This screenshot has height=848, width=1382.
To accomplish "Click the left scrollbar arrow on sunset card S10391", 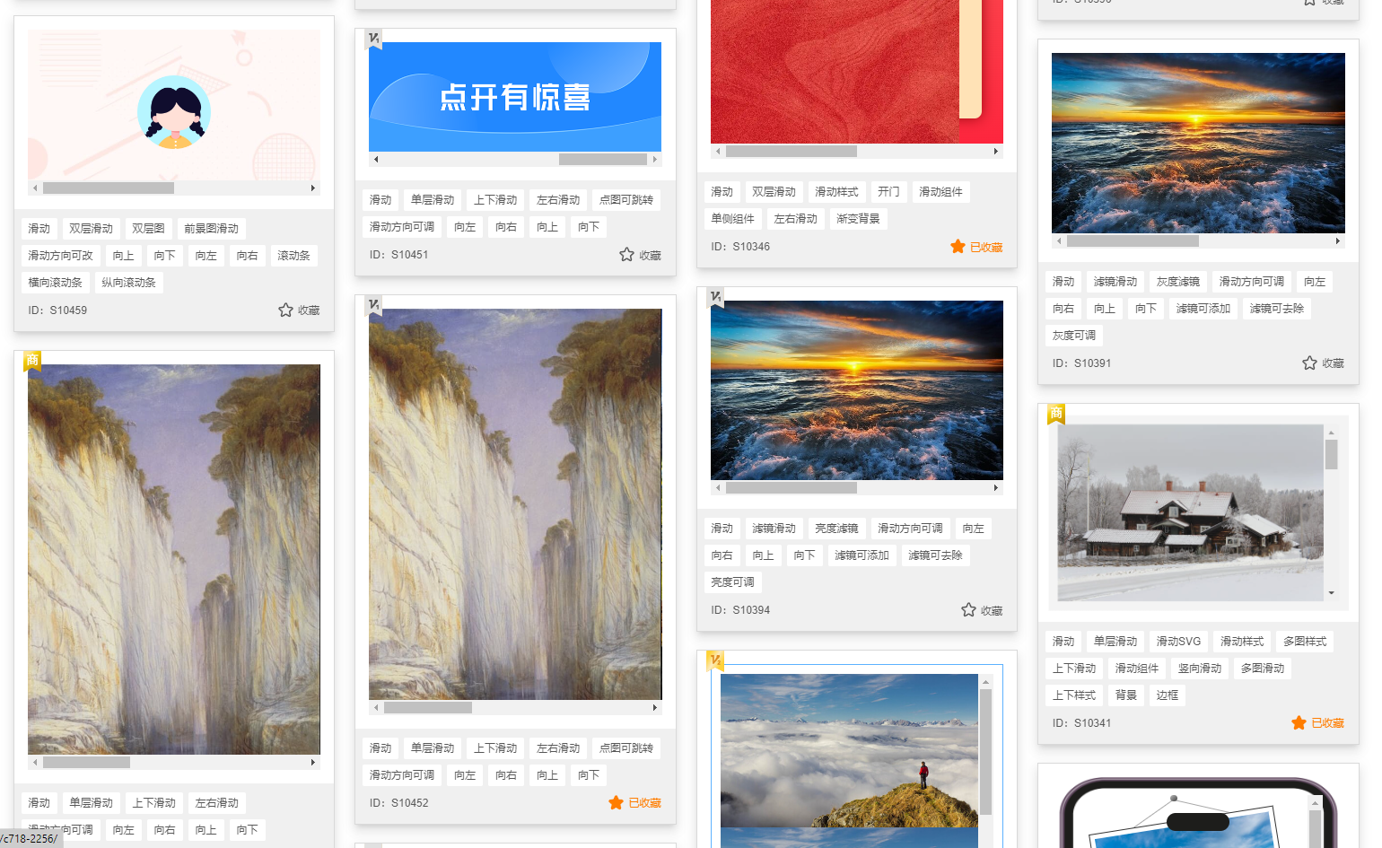I will coord(1059,240).
